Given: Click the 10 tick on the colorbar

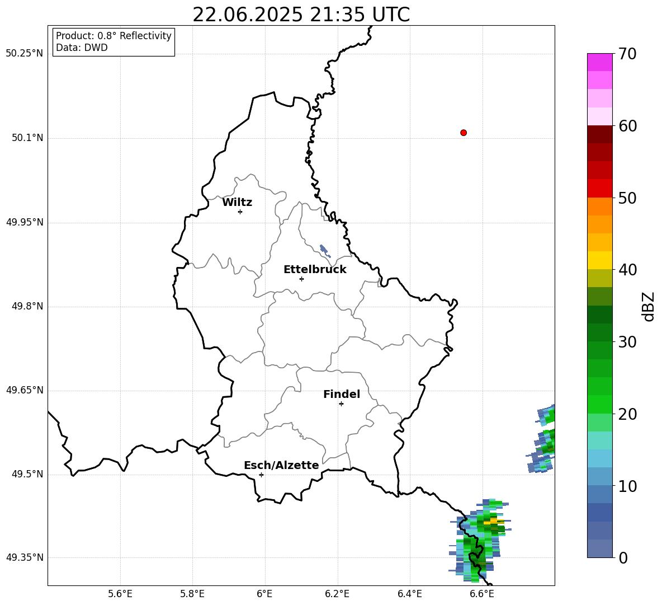Looking at the screenshot, I should 627,486.
